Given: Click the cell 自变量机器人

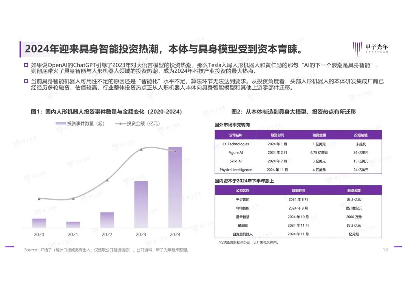Looking at the screenshot, I should [243, 234].
